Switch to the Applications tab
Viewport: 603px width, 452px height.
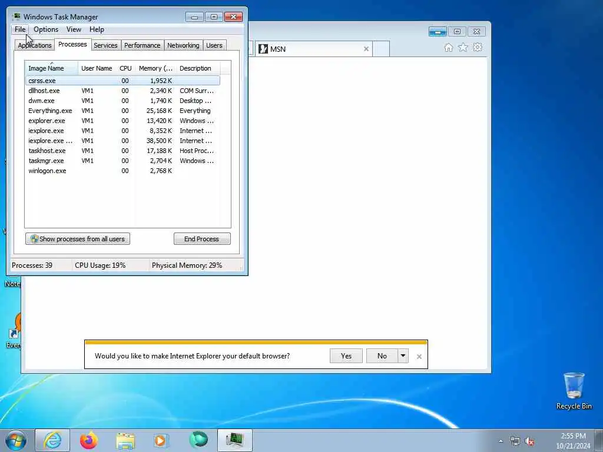[x=35, y=45]
